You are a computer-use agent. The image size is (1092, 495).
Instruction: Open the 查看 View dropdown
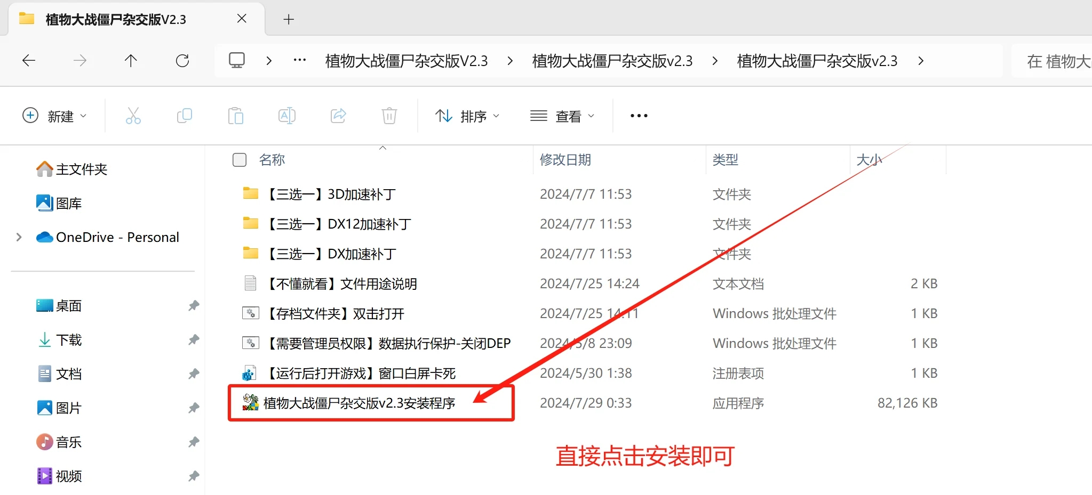(x=562, y=116)
